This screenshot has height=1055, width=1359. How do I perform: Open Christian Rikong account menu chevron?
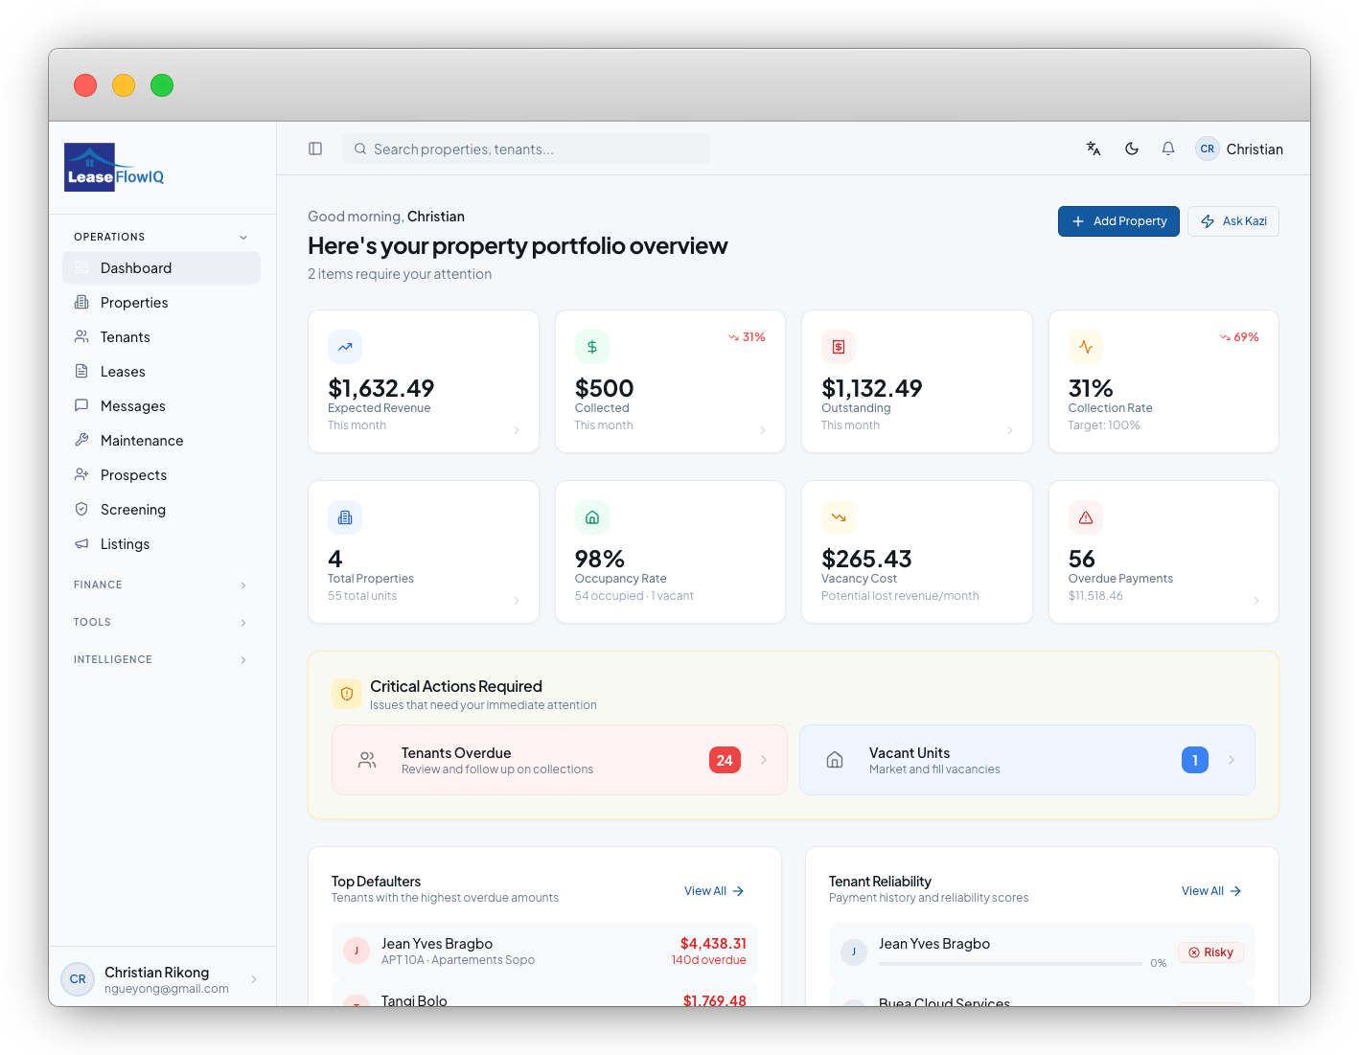pos(254,979)
